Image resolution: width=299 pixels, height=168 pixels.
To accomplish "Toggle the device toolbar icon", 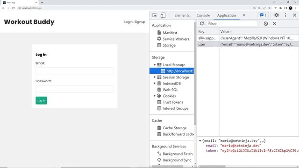I will 163,15.
